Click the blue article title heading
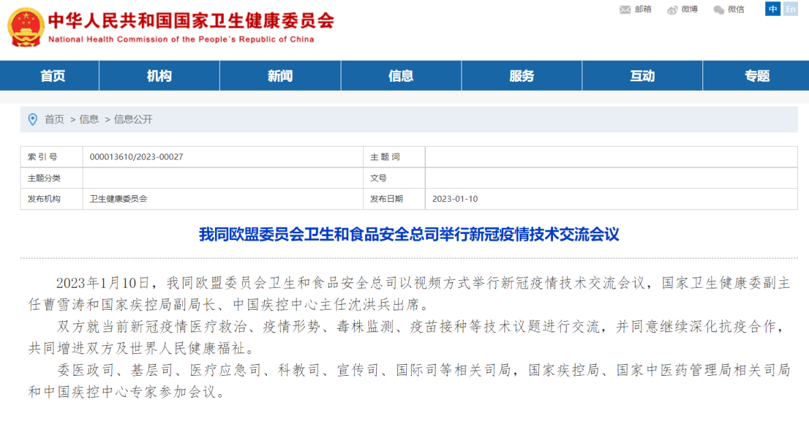The image size is (809, 446). pyautogui.click(x=408, y=235)
